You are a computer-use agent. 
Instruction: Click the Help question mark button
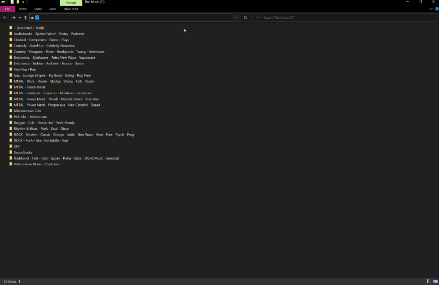pos(436,9)
